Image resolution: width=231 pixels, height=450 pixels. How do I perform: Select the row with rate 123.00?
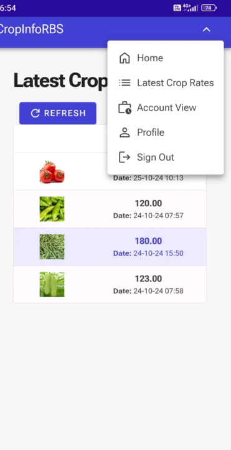click(x=110, y=284)
